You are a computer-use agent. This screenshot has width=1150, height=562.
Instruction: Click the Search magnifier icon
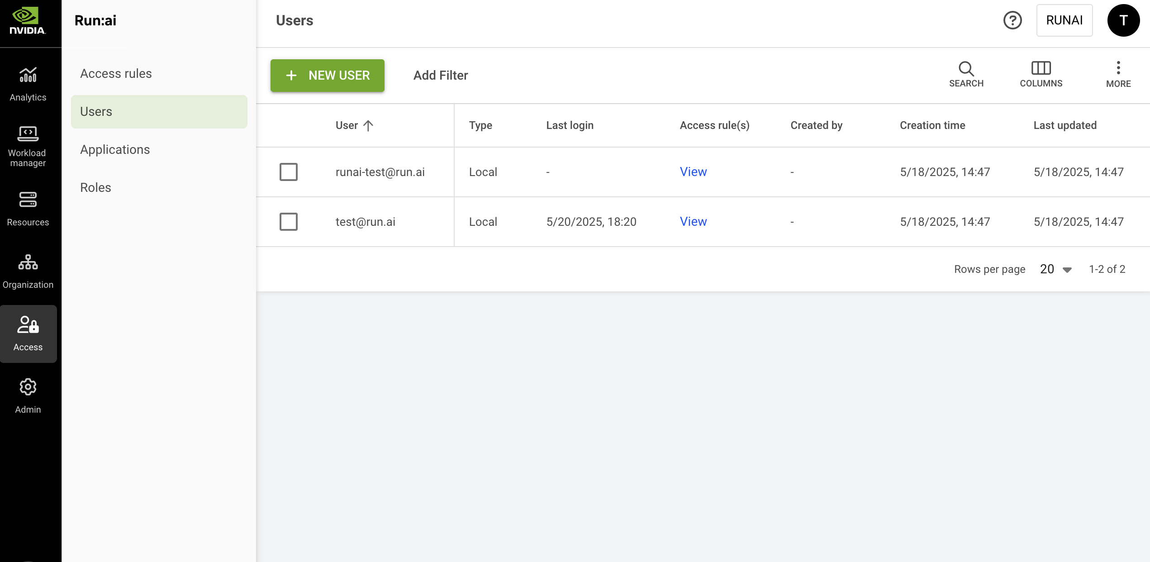tap(966, 69)
